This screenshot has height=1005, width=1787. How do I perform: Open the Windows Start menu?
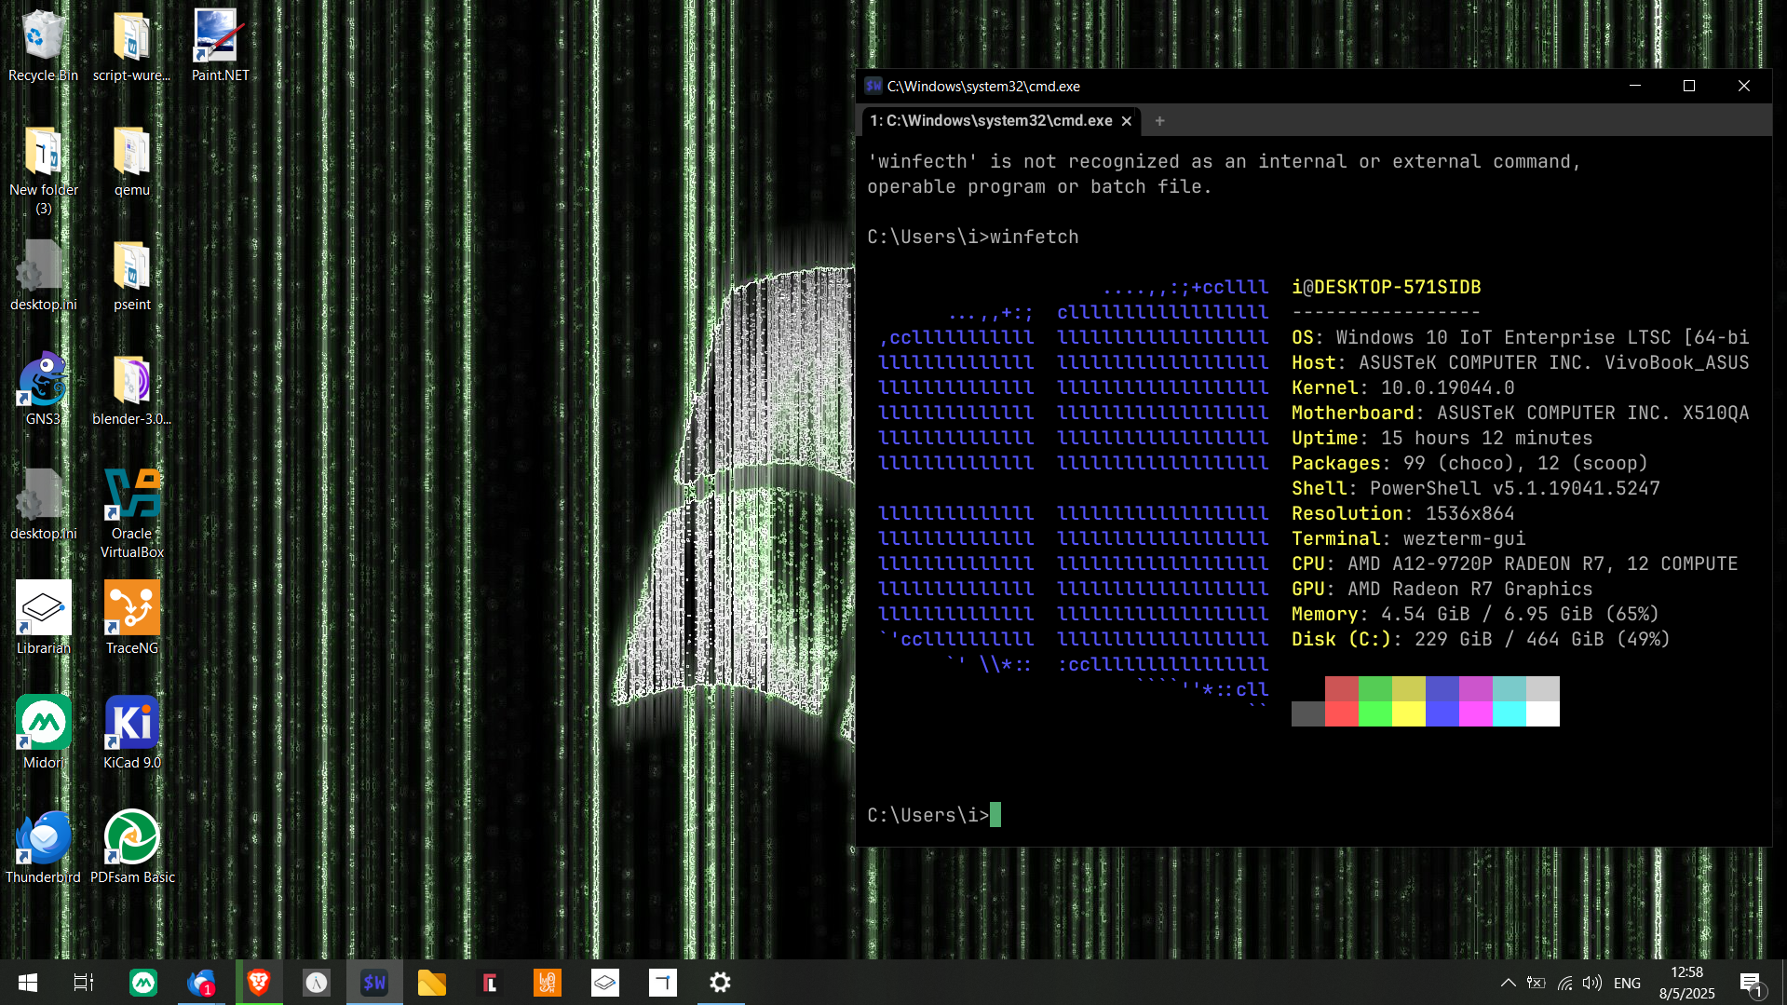pos(28,983)
